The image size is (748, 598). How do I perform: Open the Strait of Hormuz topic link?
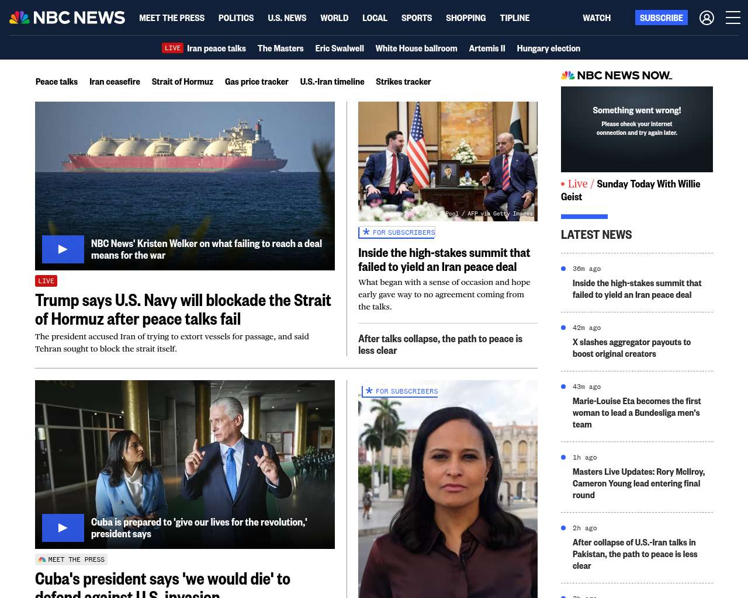pyautogui.click(x=182, y=82)
